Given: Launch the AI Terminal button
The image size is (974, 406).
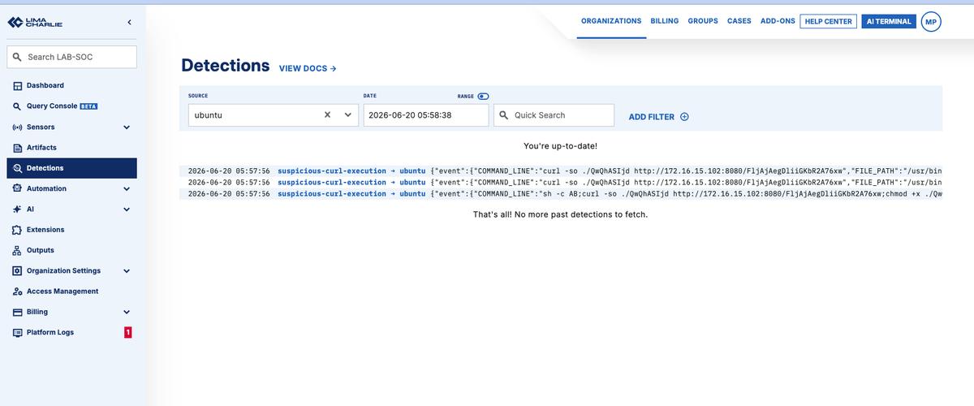Looking at the screenshot, I should pos(889,22).
